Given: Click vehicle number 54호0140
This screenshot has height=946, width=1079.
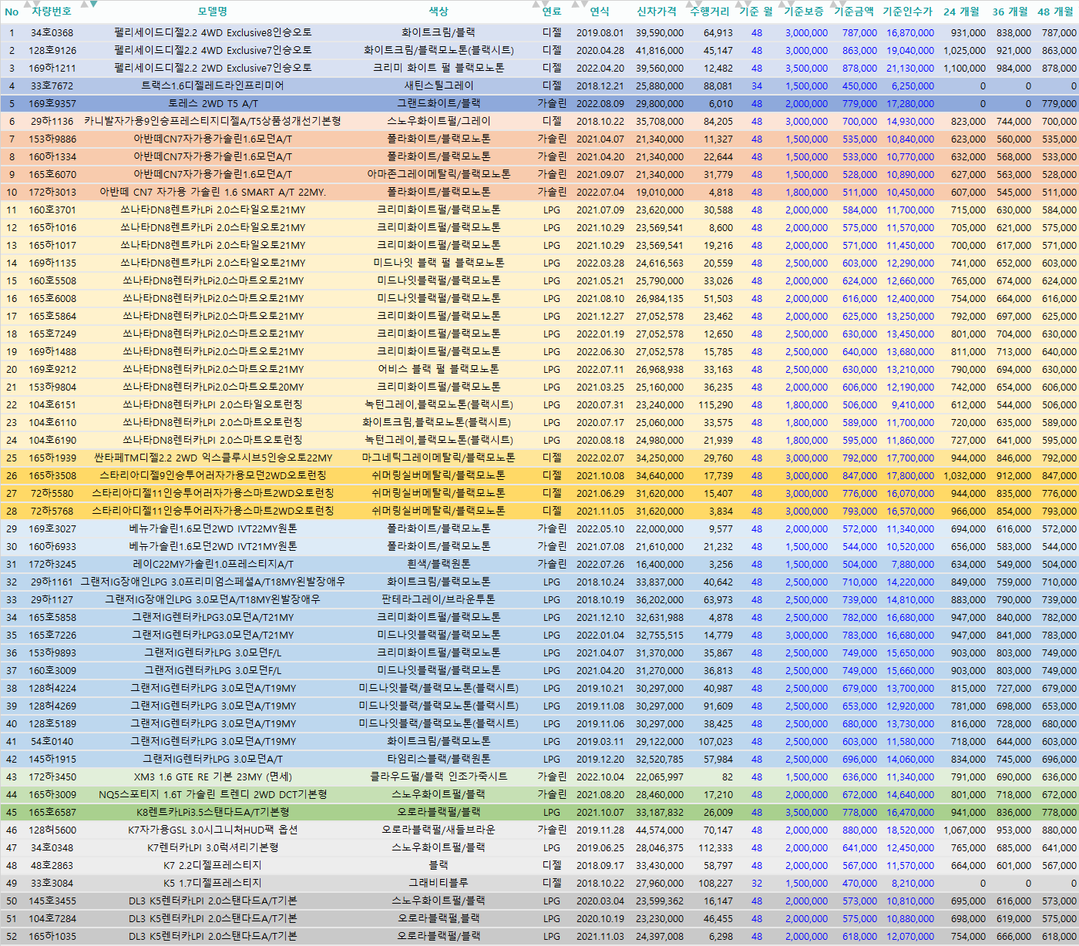Looking at the screenshot, I should [x=52, y=742].
